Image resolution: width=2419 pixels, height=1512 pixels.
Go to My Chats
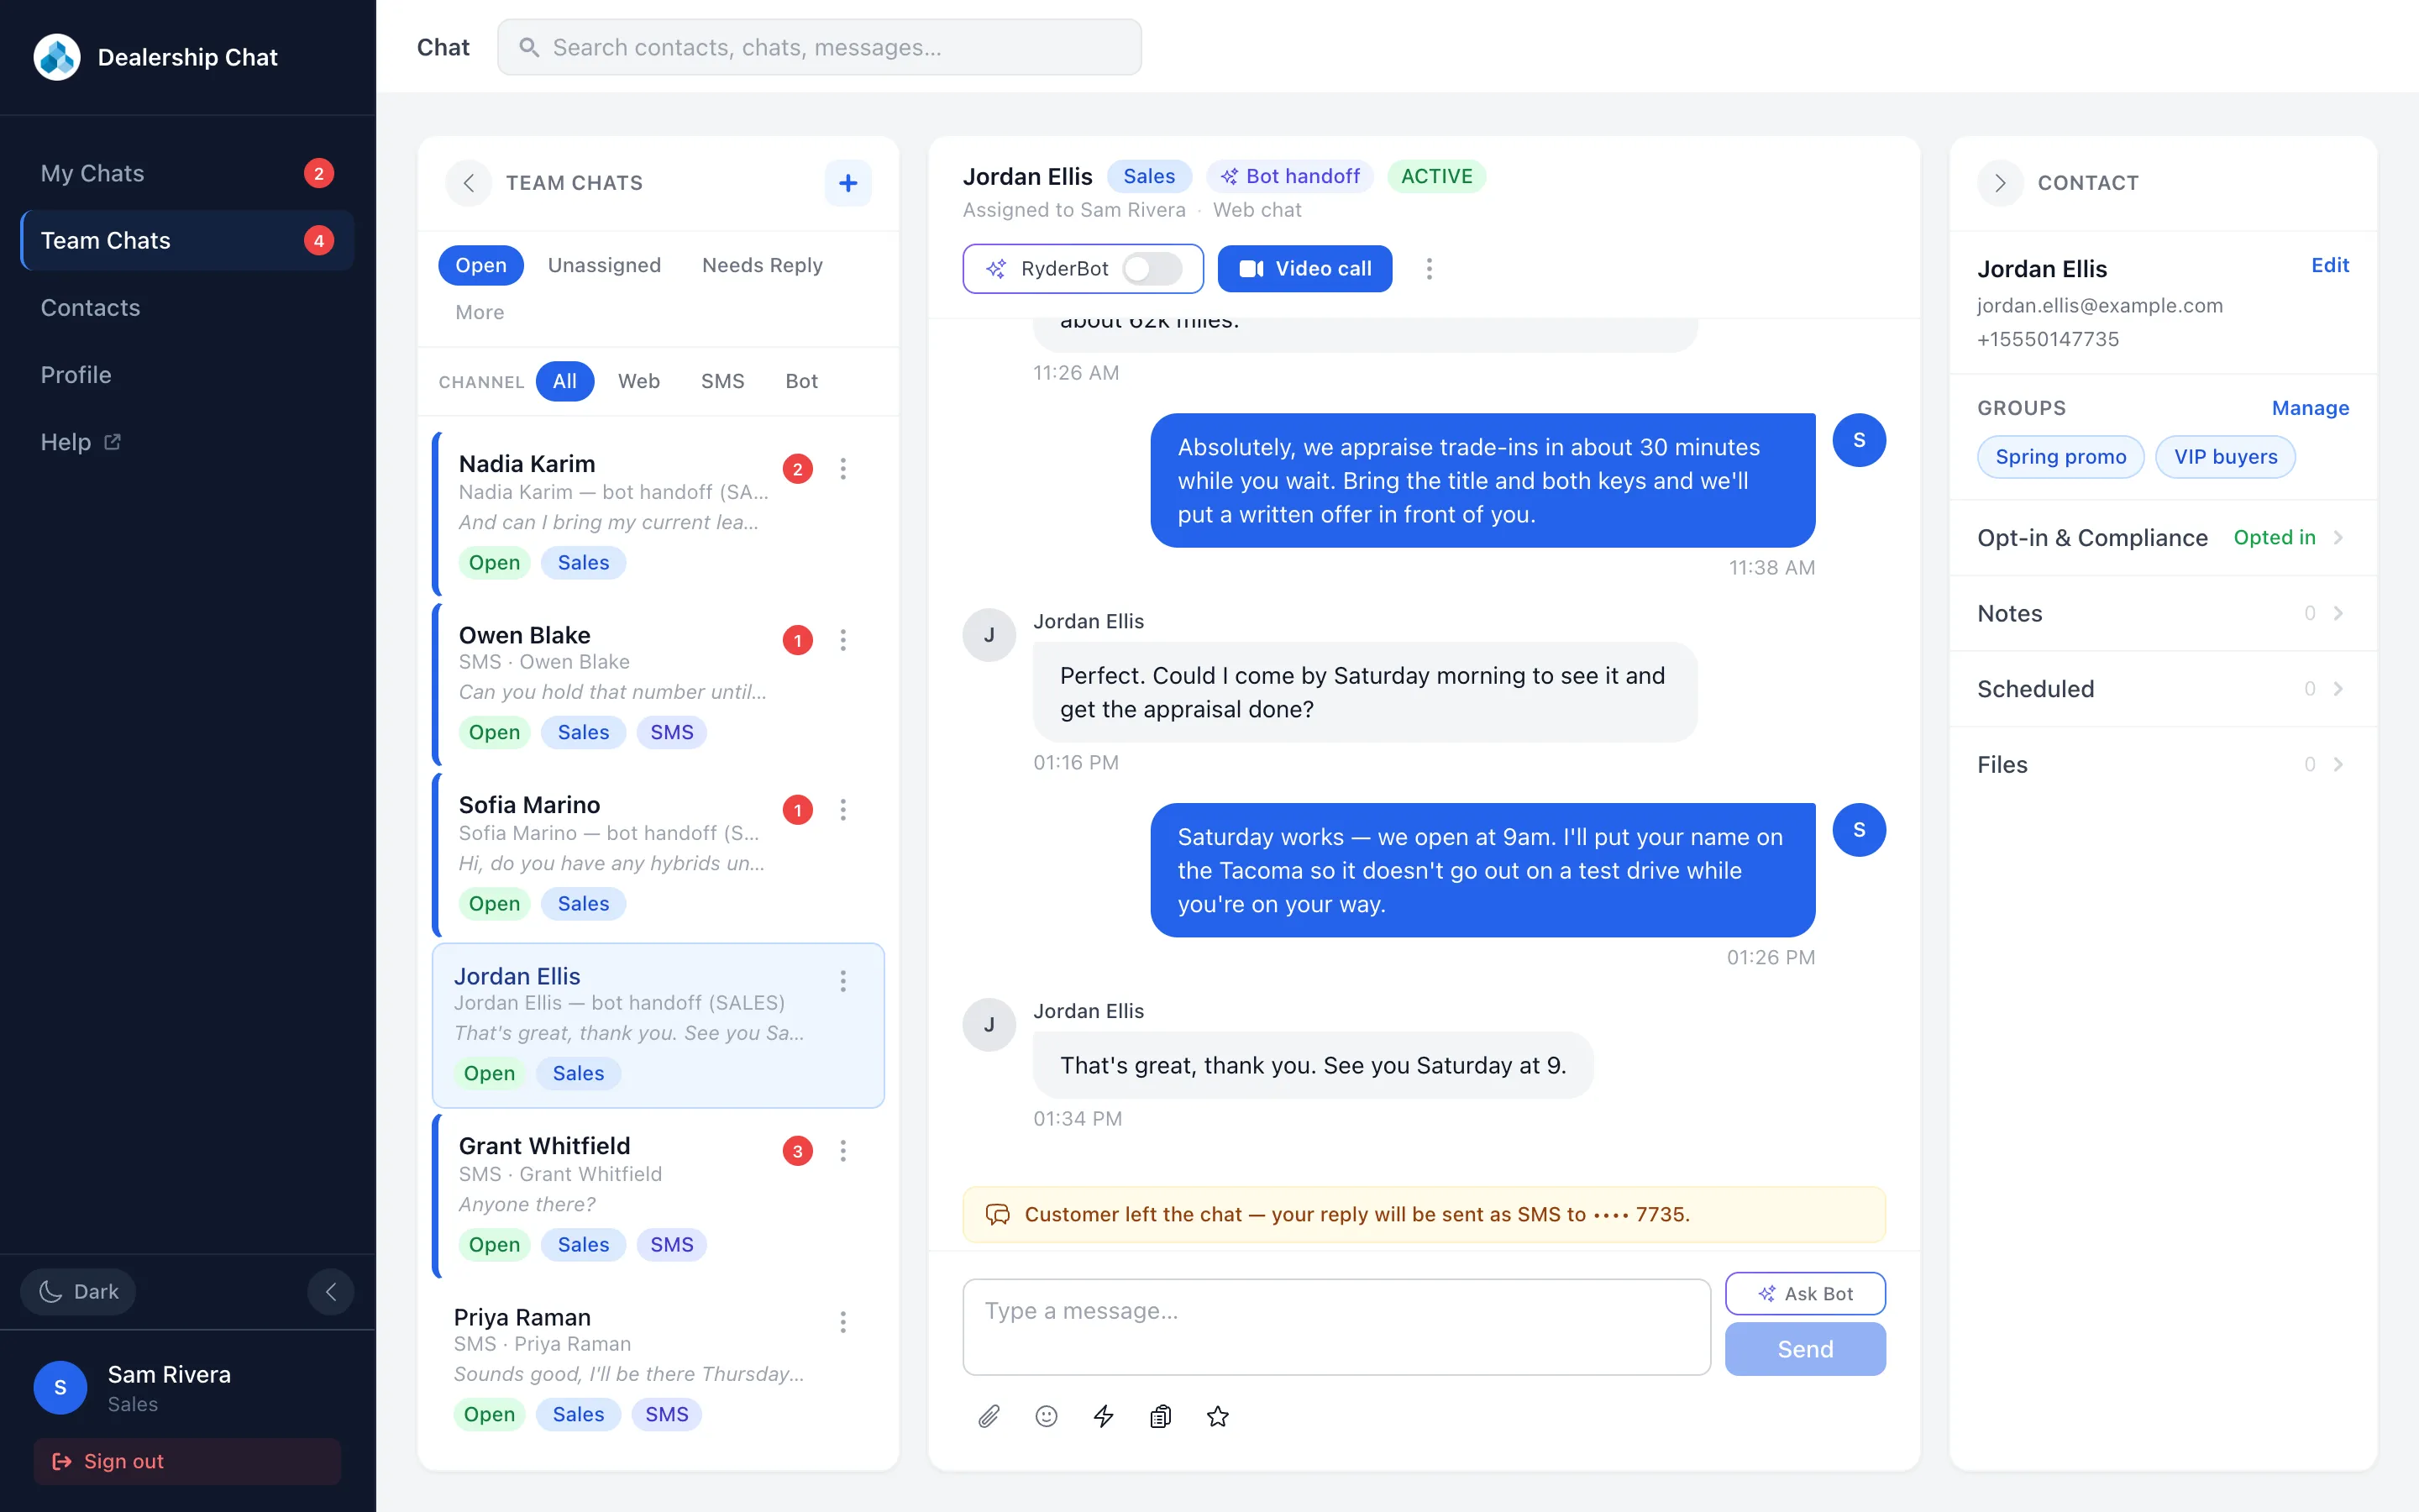pyautogui.click(x=187, y=173)
